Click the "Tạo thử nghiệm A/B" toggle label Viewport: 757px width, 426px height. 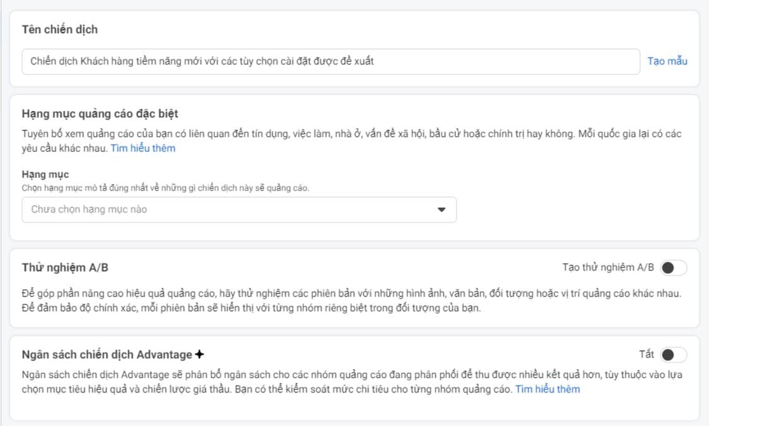pos(607,268)
